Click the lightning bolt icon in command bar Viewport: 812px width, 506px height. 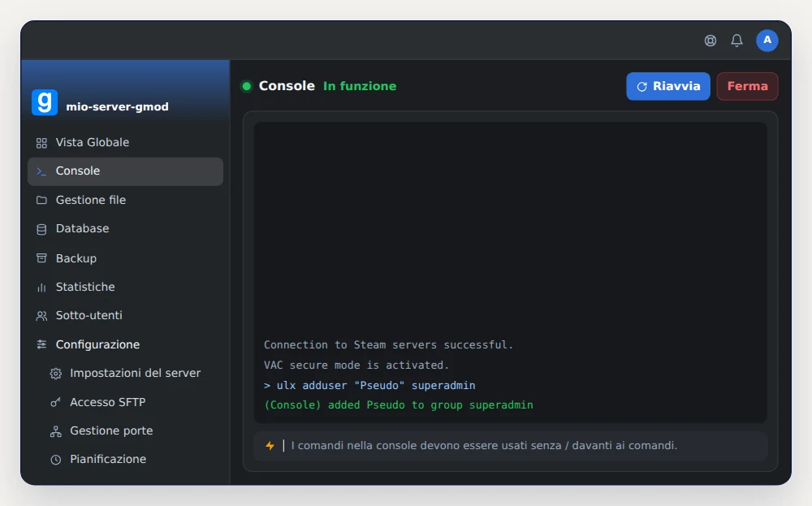pyautogui.click(x=270, y=445)
